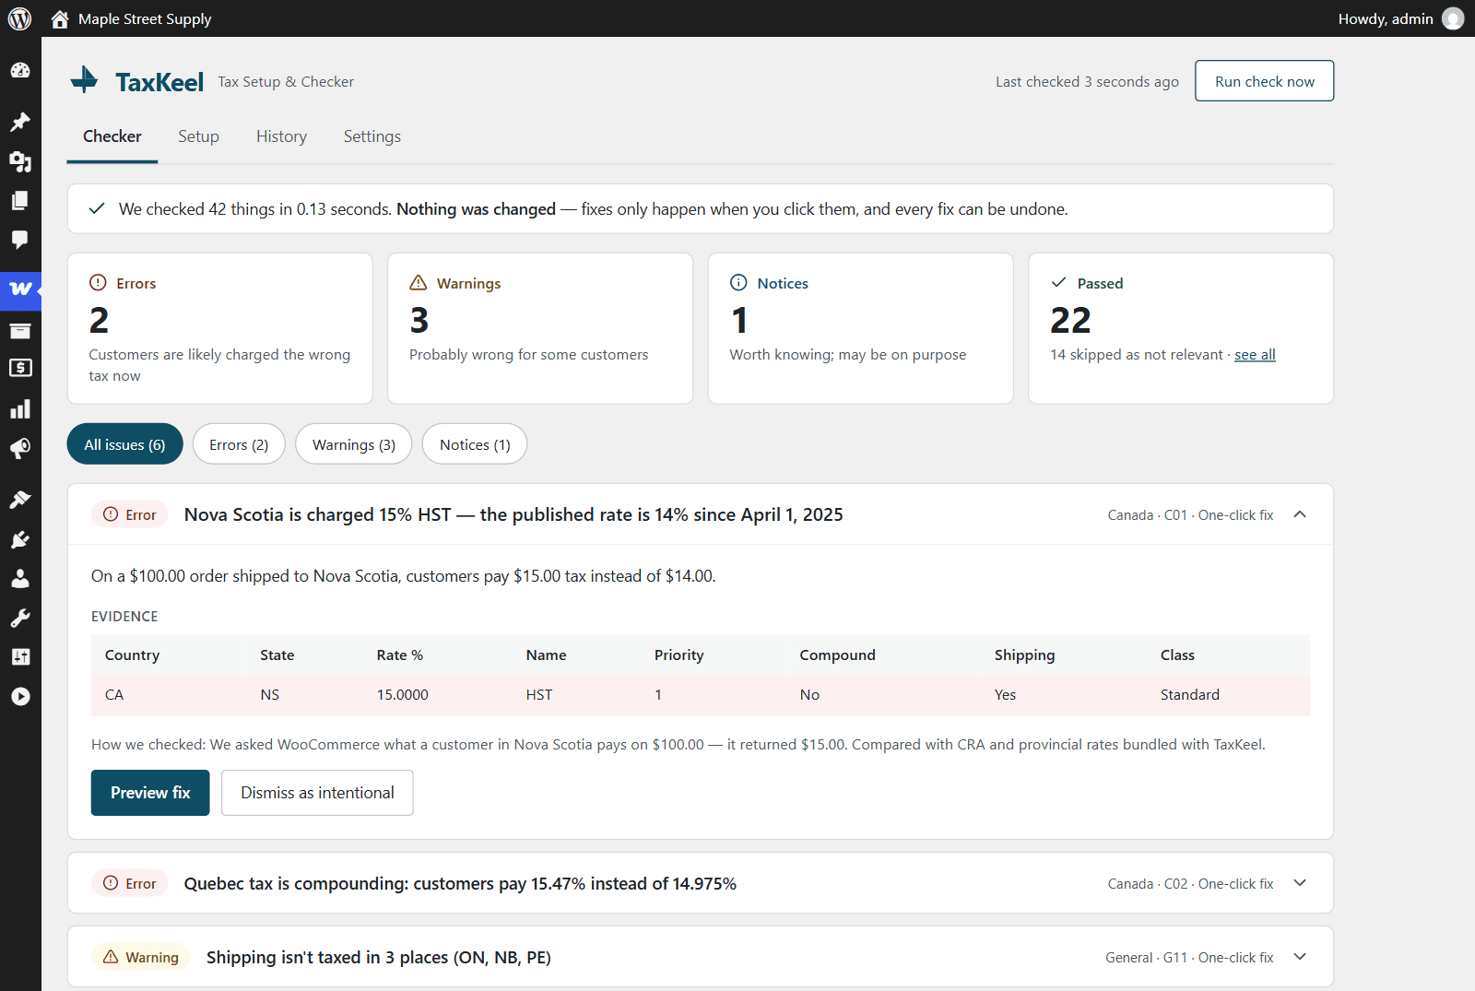Click the Warning badge on shipping row
The width and height of the screenshot is (1475, 991).
point(140,957)
